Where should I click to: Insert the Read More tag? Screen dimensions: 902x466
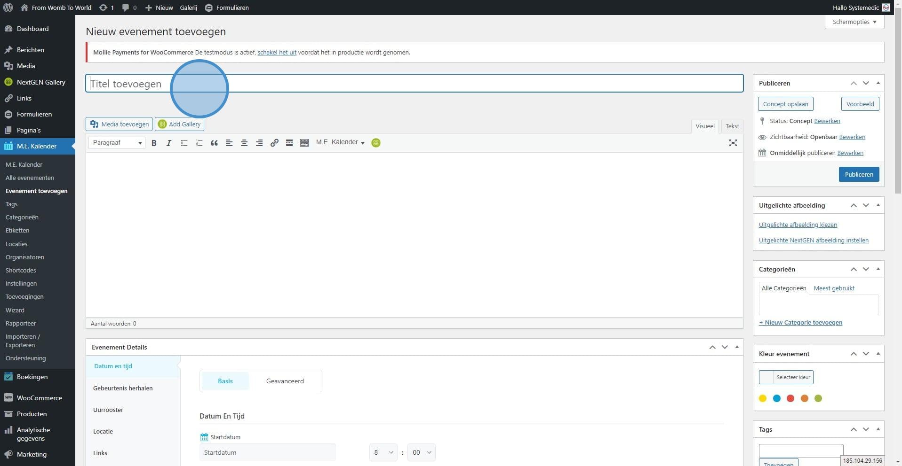pyautogui.click(x=289, y=143)
